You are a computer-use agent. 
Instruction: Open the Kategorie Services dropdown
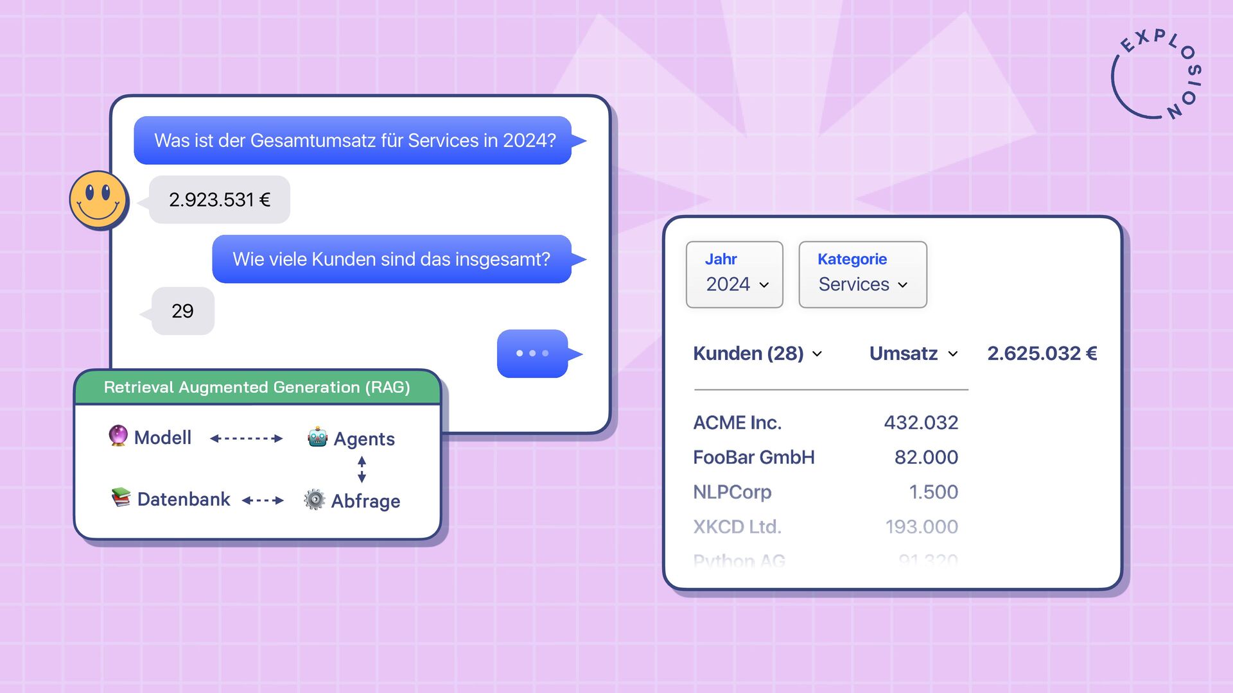click(862, 275)
